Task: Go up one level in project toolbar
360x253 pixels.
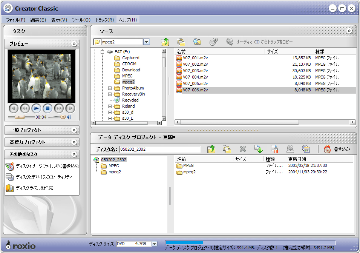Action: pyautogui.click(x=211, y=149)
